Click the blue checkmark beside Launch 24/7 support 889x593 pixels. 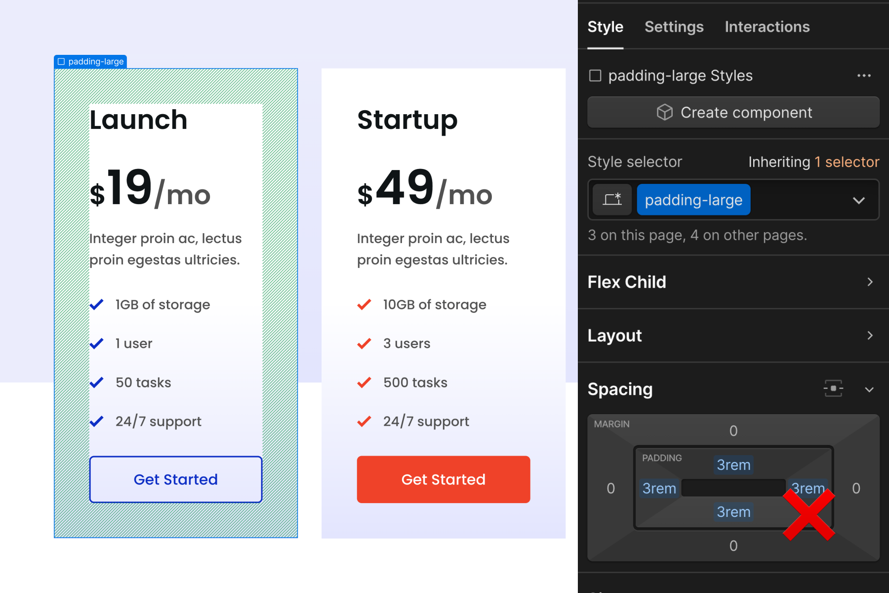tap(96, 422)
